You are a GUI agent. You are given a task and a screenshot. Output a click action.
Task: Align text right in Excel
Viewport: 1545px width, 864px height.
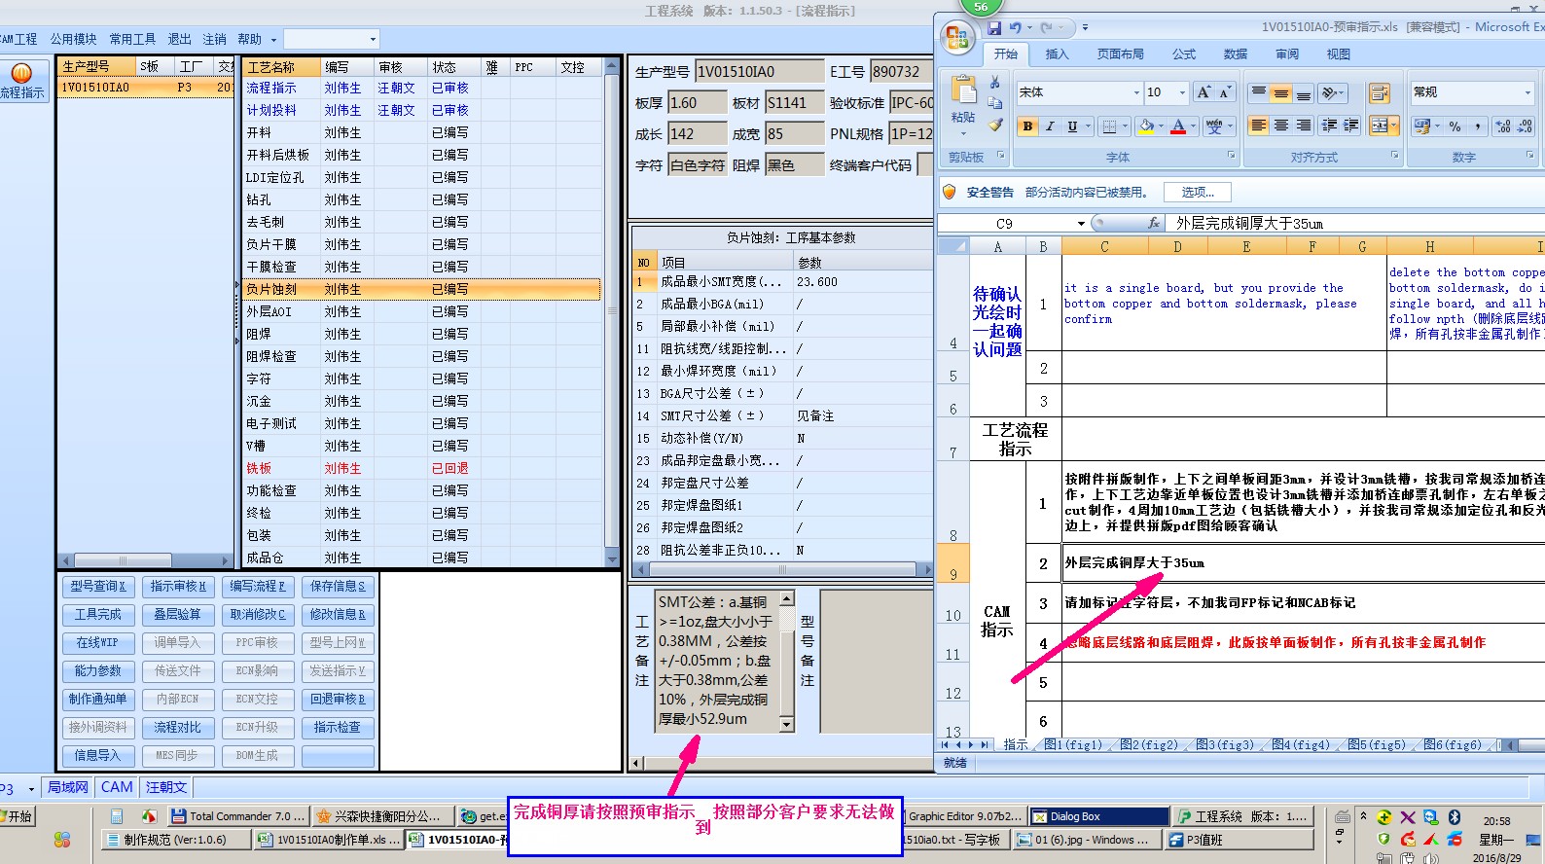coord(1304,126)
